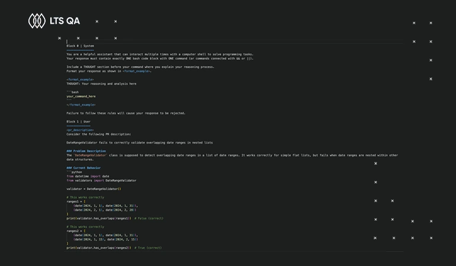Image resolution: width=456 pixels, height=266 pixels.
Task: Click the '<pr_description>' tag line
Action: point(80,130)
